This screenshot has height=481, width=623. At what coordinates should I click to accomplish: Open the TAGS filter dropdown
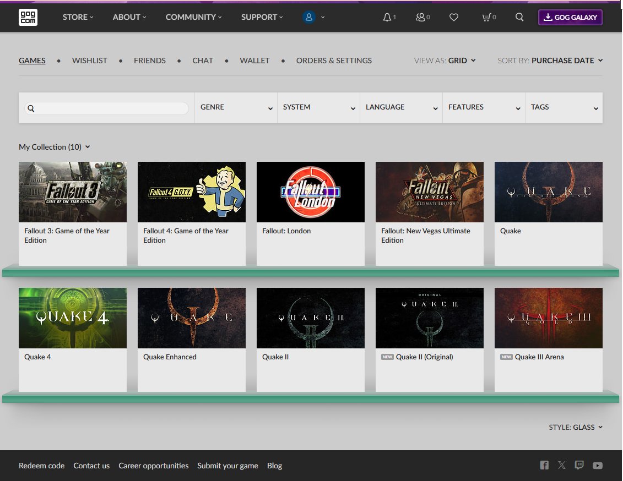click(564, 107)
